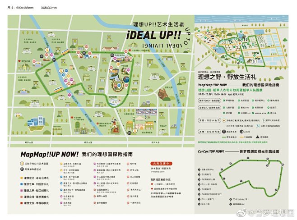The height and width of the screenshot is (220, 297).
Task: Select the purple 理想之乐·社区创想礼 swatch
Action: click(x=20, y=191)
